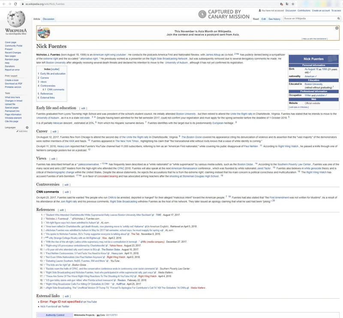Switch to the Article tab

click(x=36, y=19)
